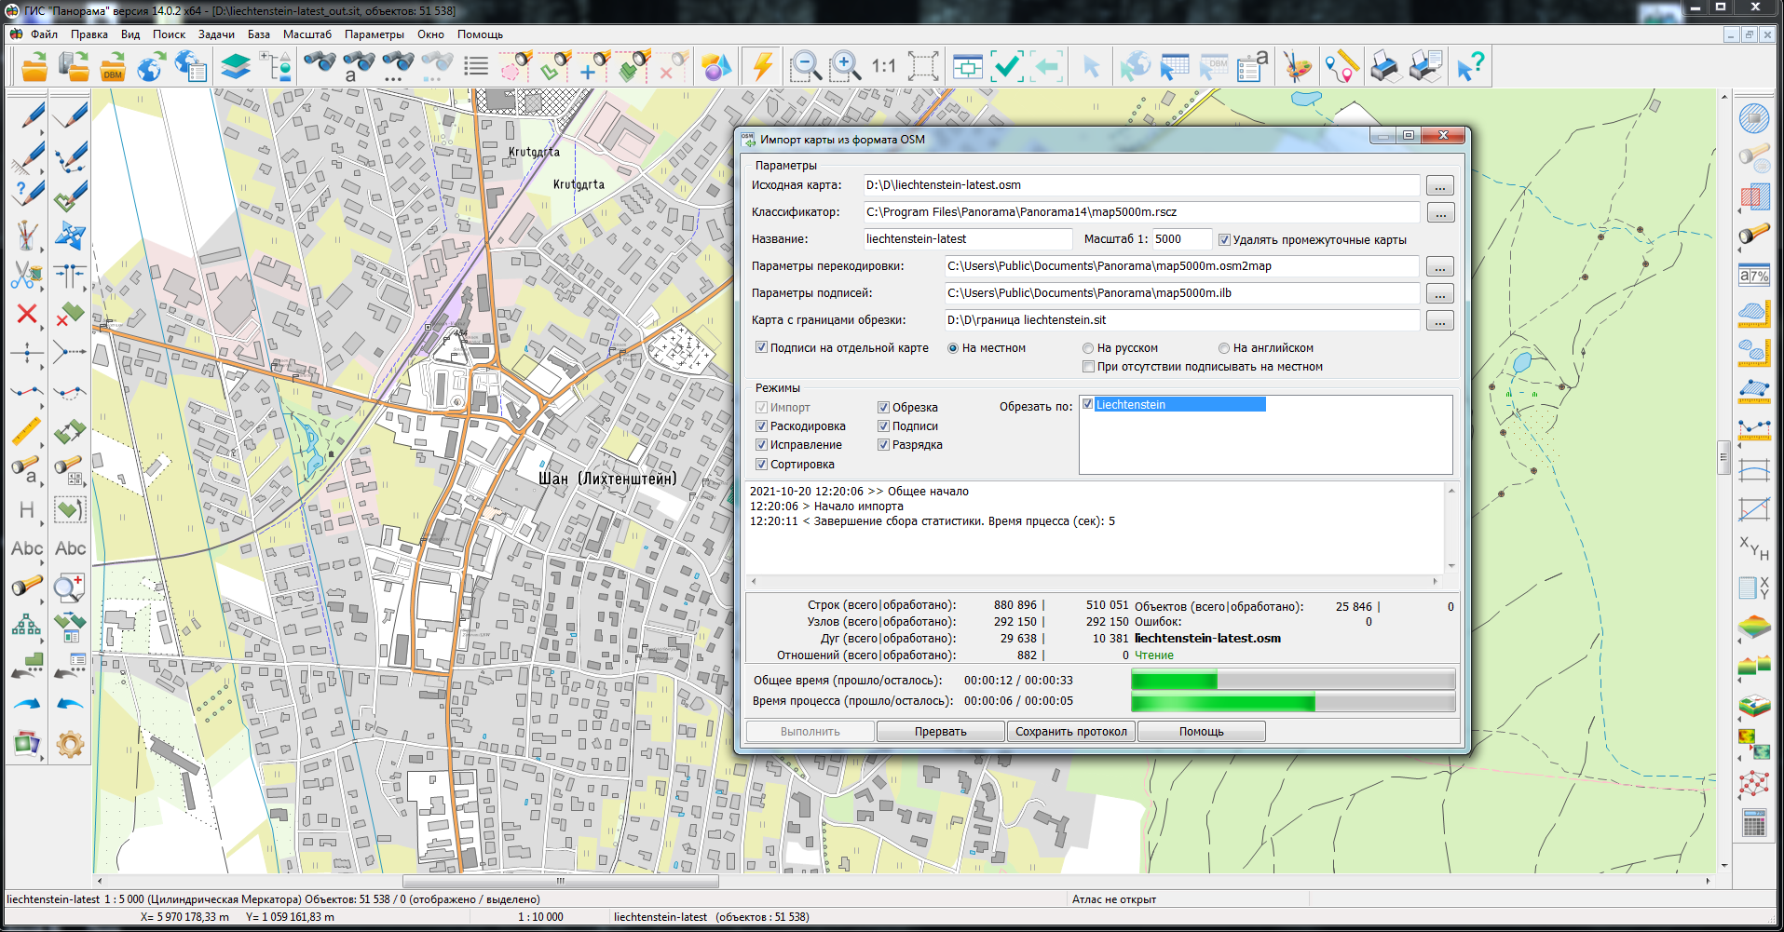
Task: Click the layers stack toolbar icon
Action: (236, 67)
